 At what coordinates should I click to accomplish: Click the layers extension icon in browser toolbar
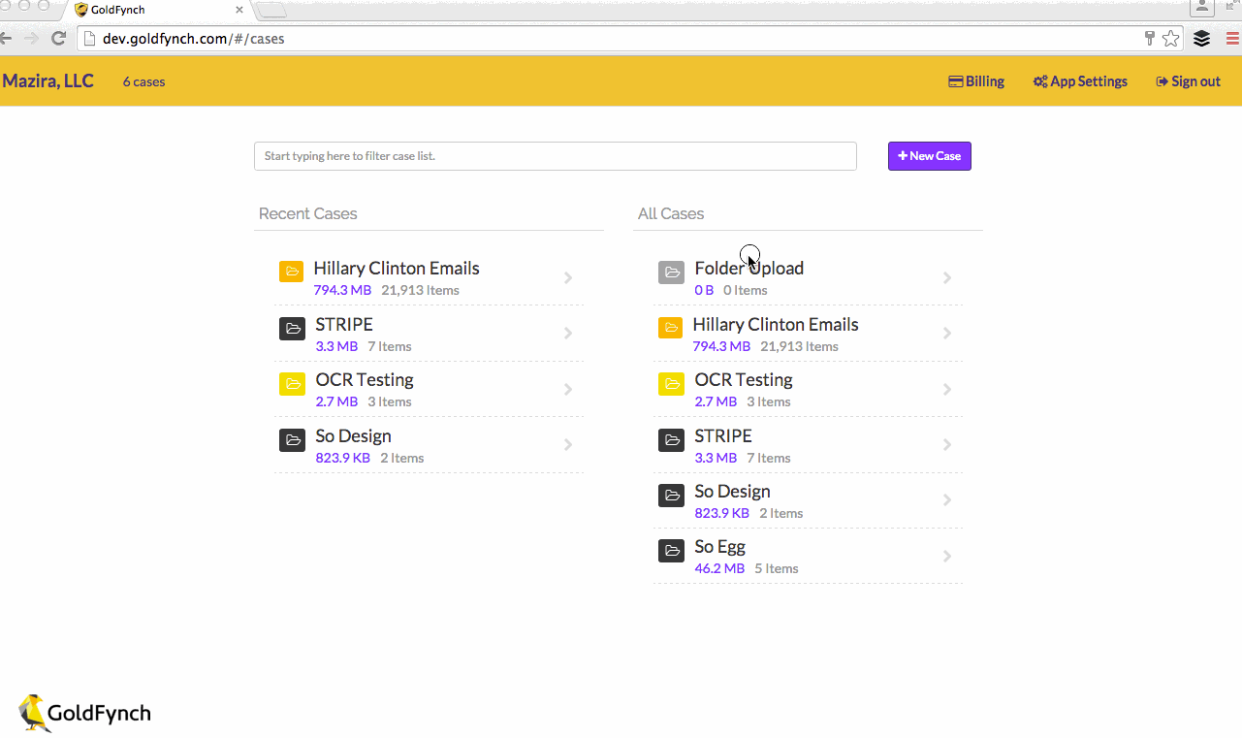[x=1201, y=39]
